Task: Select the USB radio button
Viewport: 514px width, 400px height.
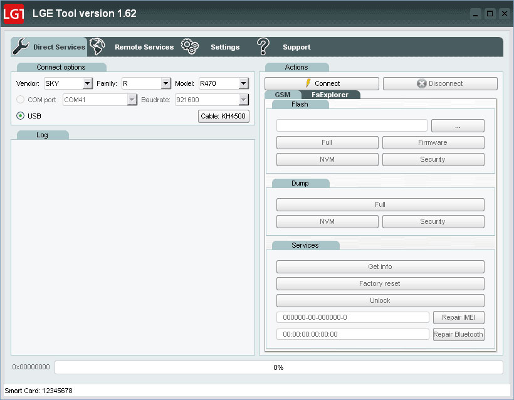Action: coord(20,116)
